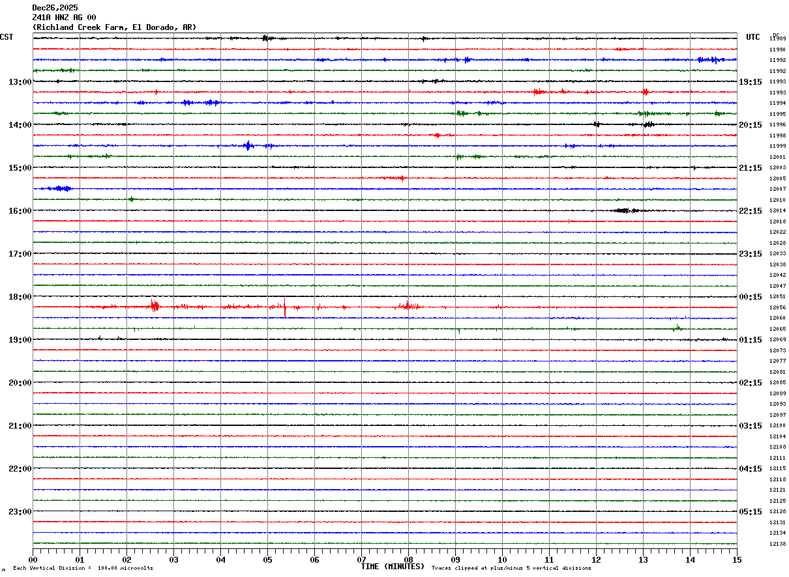Click the DC offset value '12014'
Image resolution: width=789 pixels, height=577 pixels.
pyautogui.click(x=777, y=211)
